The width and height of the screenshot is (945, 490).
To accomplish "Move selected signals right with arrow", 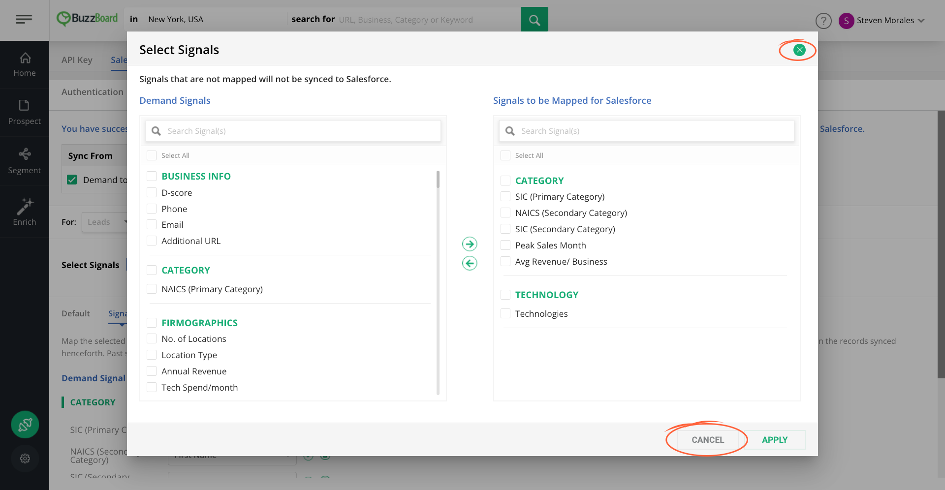I will click(470, 244).
